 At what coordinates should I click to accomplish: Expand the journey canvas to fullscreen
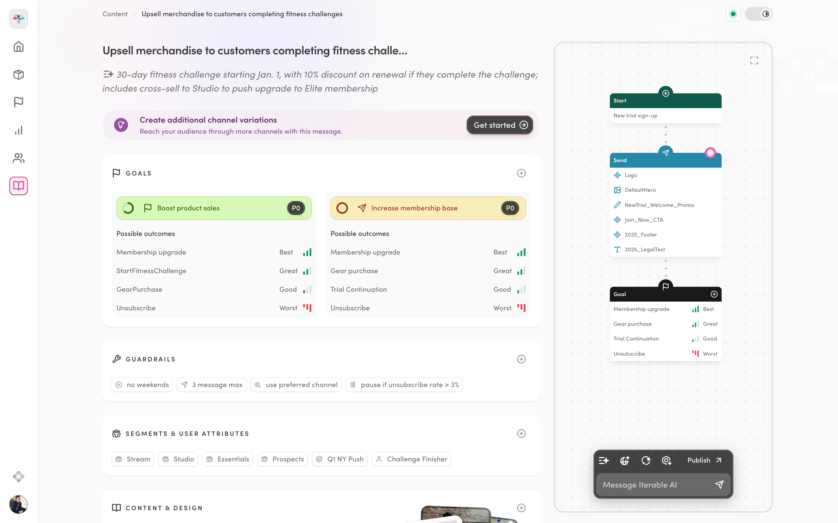click(x=754, y=60)
